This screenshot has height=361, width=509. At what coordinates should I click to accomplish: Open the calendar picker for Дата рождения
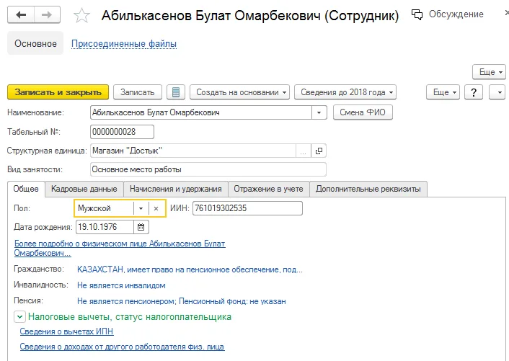[141, 227]
